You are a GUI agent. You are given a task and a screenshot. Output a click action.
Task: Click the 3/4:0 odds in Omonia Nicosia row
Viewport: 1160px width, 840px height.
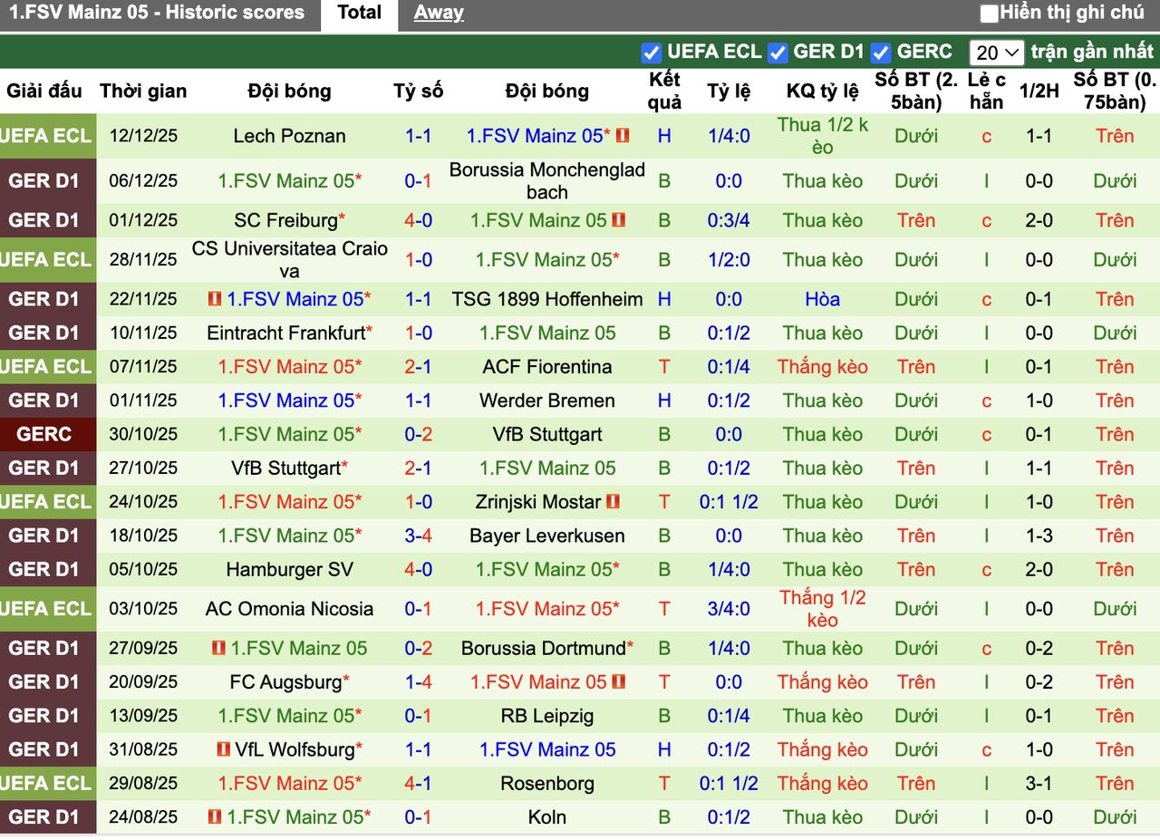729,609
